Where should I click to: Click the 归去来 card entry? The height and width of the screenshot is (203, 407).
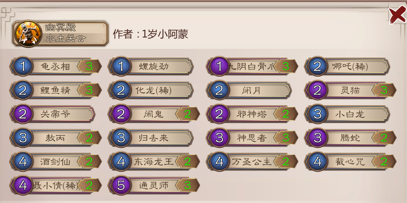click(x=153, y=137)
